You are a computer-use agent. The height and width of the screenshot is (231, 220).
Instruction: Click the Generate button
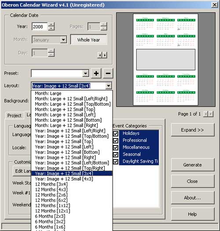pyautogui.click(x=193, y=165)
